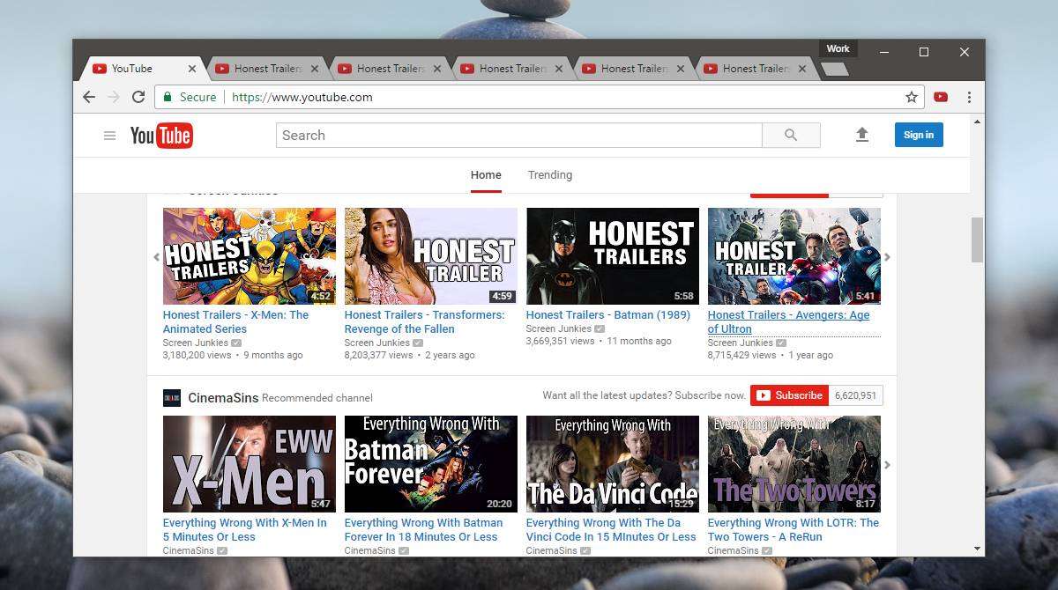Click the CinemaSins channel avatar icon

point(172,397)
